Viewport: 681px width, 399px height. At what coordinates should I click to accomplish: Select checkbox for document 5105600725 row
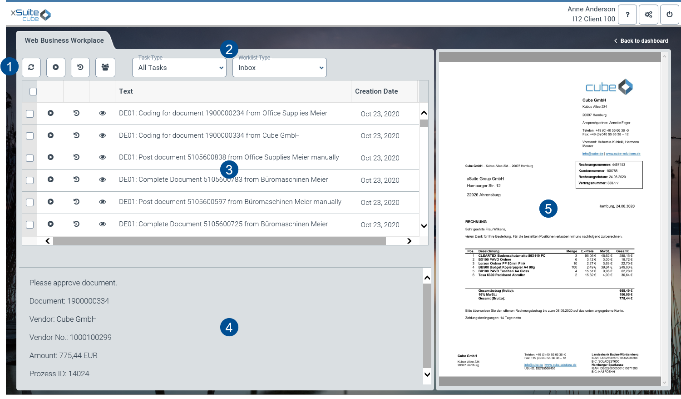coord(30,224)
